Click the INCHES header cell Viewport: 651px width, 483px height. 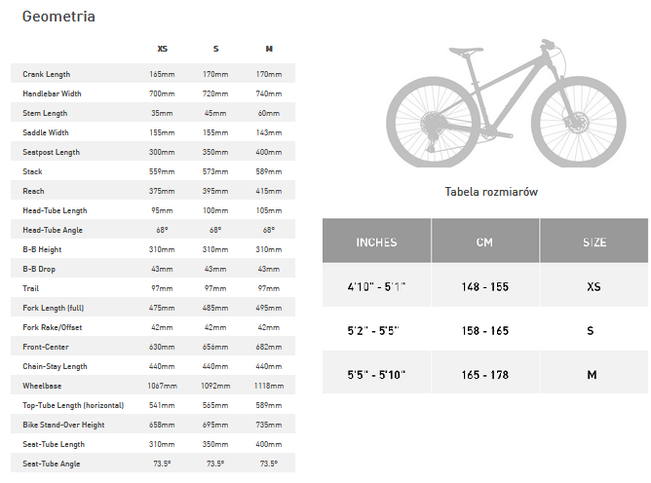pyautogui.click(x=376, y=241)
